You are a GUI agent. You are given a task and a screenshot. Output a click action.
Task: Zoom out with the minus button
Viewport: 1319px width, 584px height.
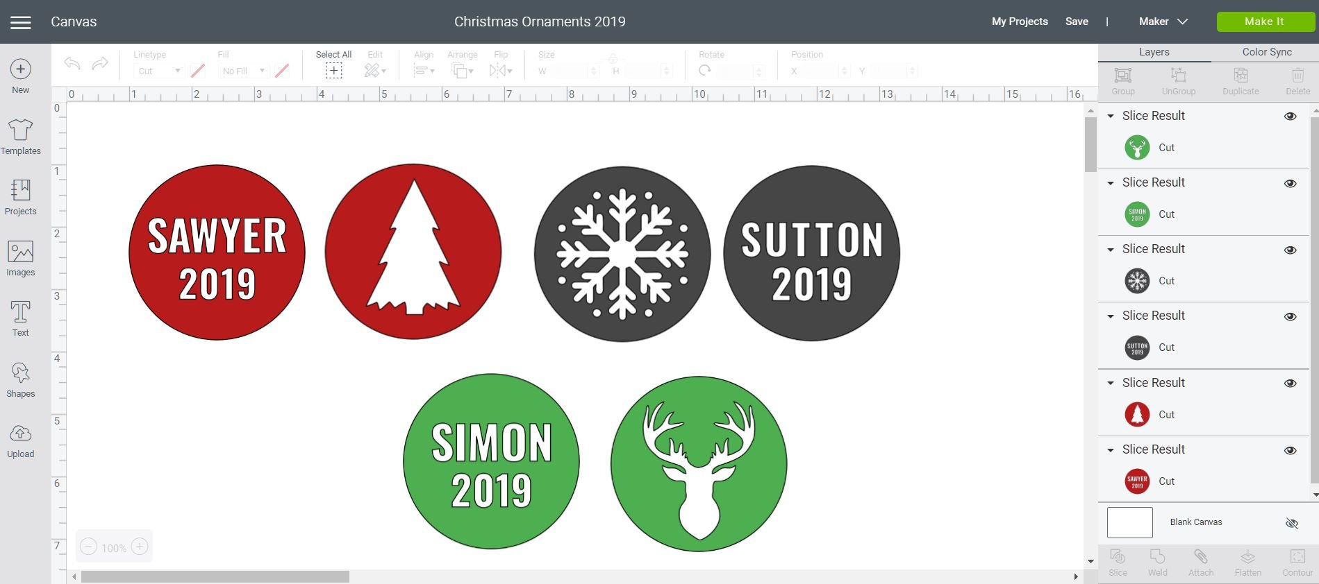point(88,547)
